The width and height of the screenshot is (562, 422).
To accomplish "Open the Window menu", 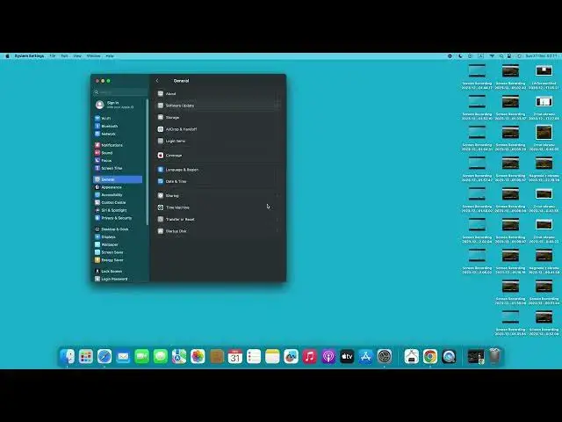I will pyautogui.click(x=94, y=56).
